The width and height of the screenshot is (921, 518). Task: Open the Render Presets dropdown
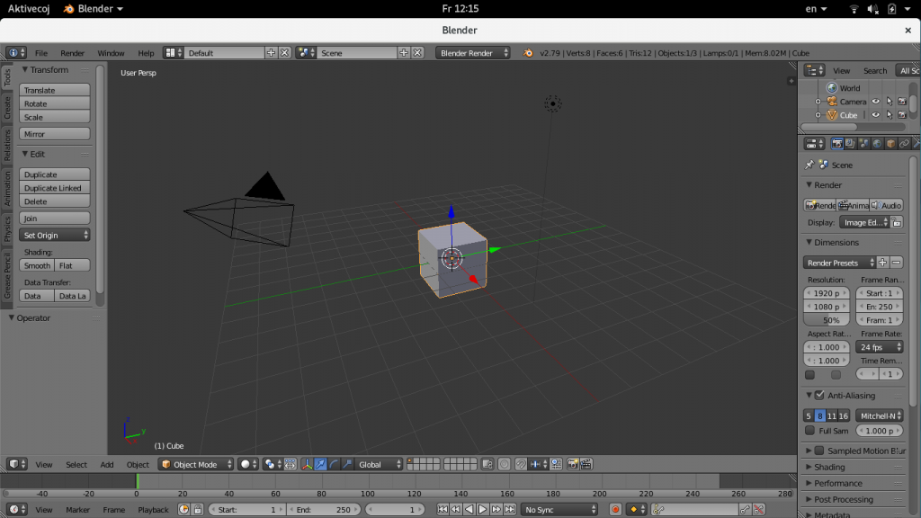click(839, 263)
